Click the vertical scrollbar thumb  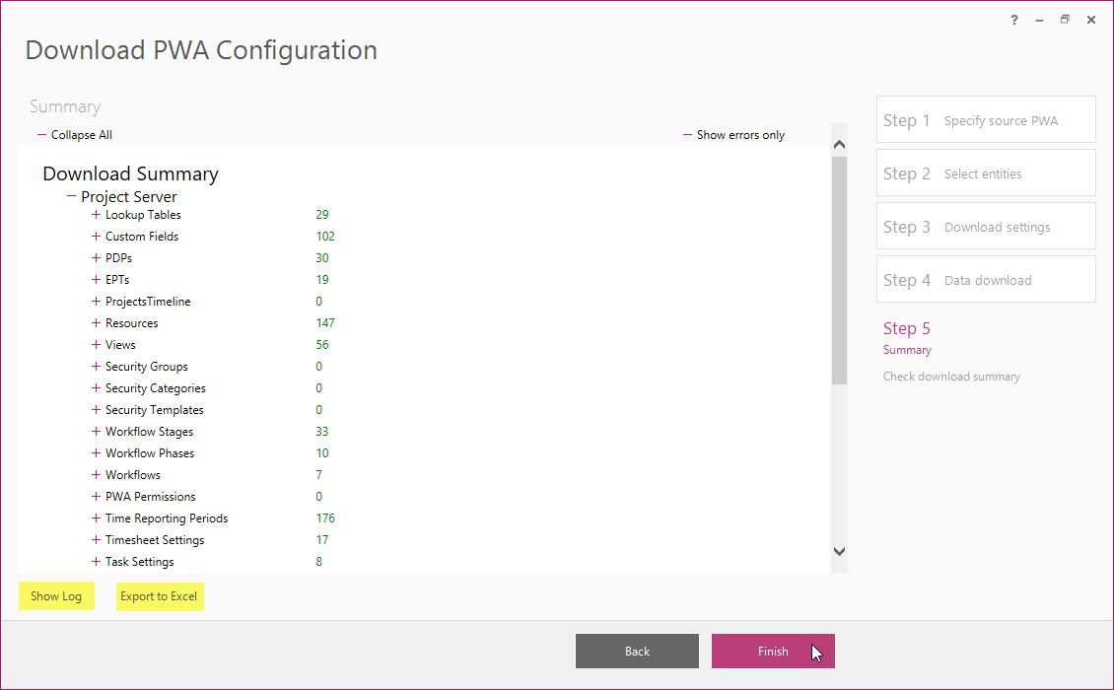point(839,270)
